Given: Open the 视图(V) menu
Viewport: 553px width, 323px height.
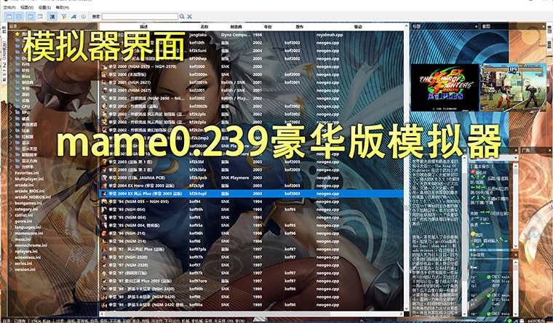Looking at the screenshot, I should (x=27, y=7).
